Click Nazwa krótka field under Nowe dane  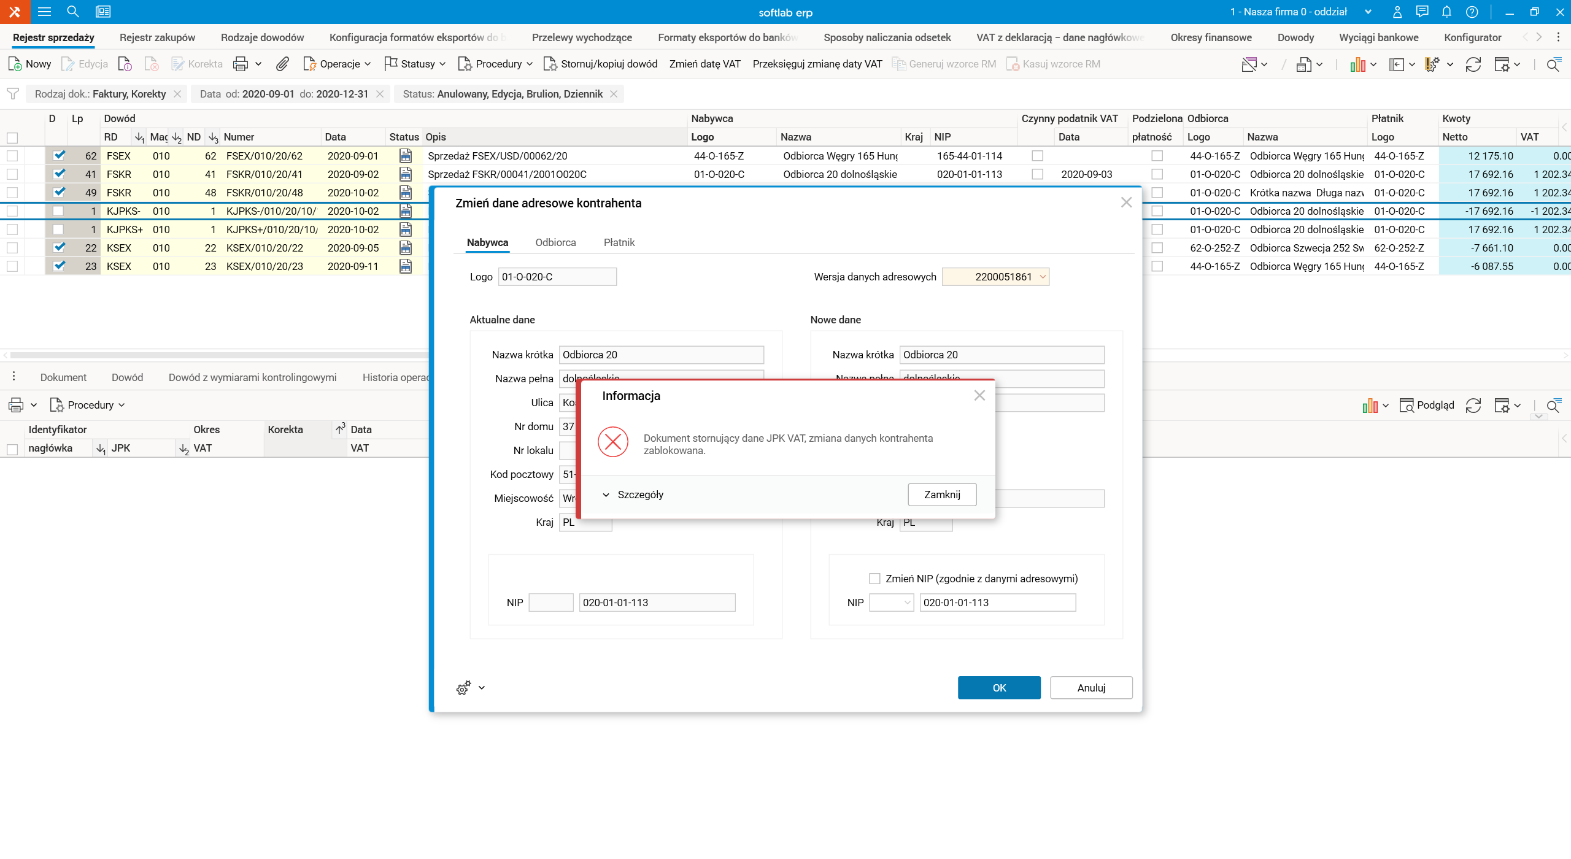click(1001, 355)
